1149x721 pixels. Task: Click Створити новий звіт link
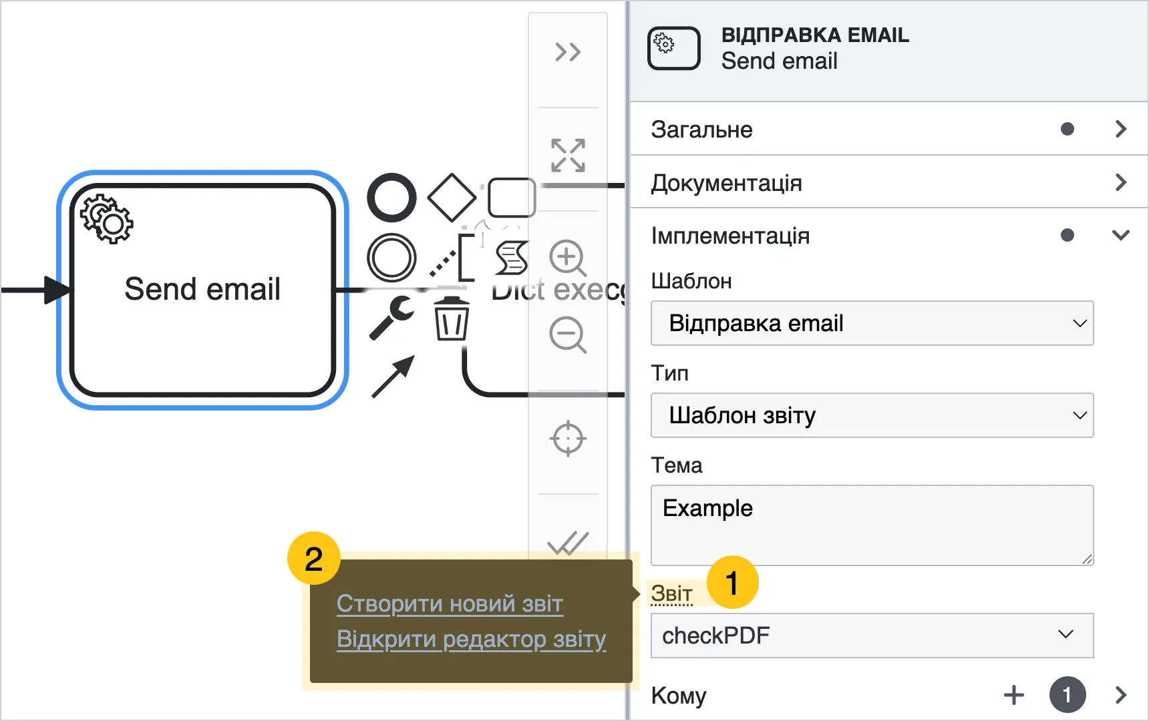pyautogui.click(x=450, y=604)
